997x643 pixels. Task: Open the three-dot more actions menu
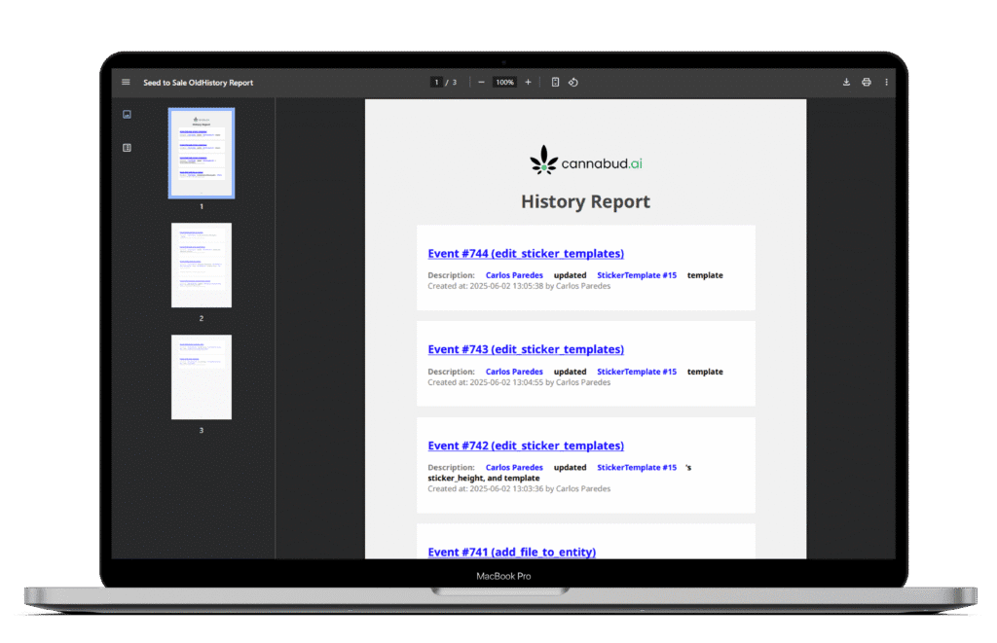click(886, 83)
